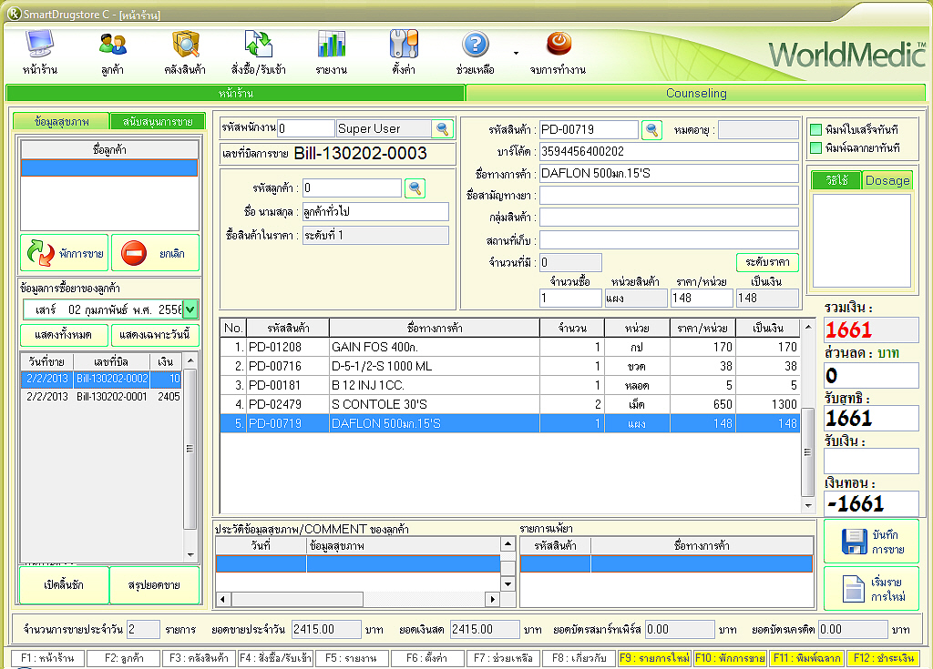Image resolution: width=933 pixels, height=669 pixels.
Task: Enable พิมพ์ฉลากยาทันที print label checkbox
Action: pyautogui.click(x=815, y=147)
